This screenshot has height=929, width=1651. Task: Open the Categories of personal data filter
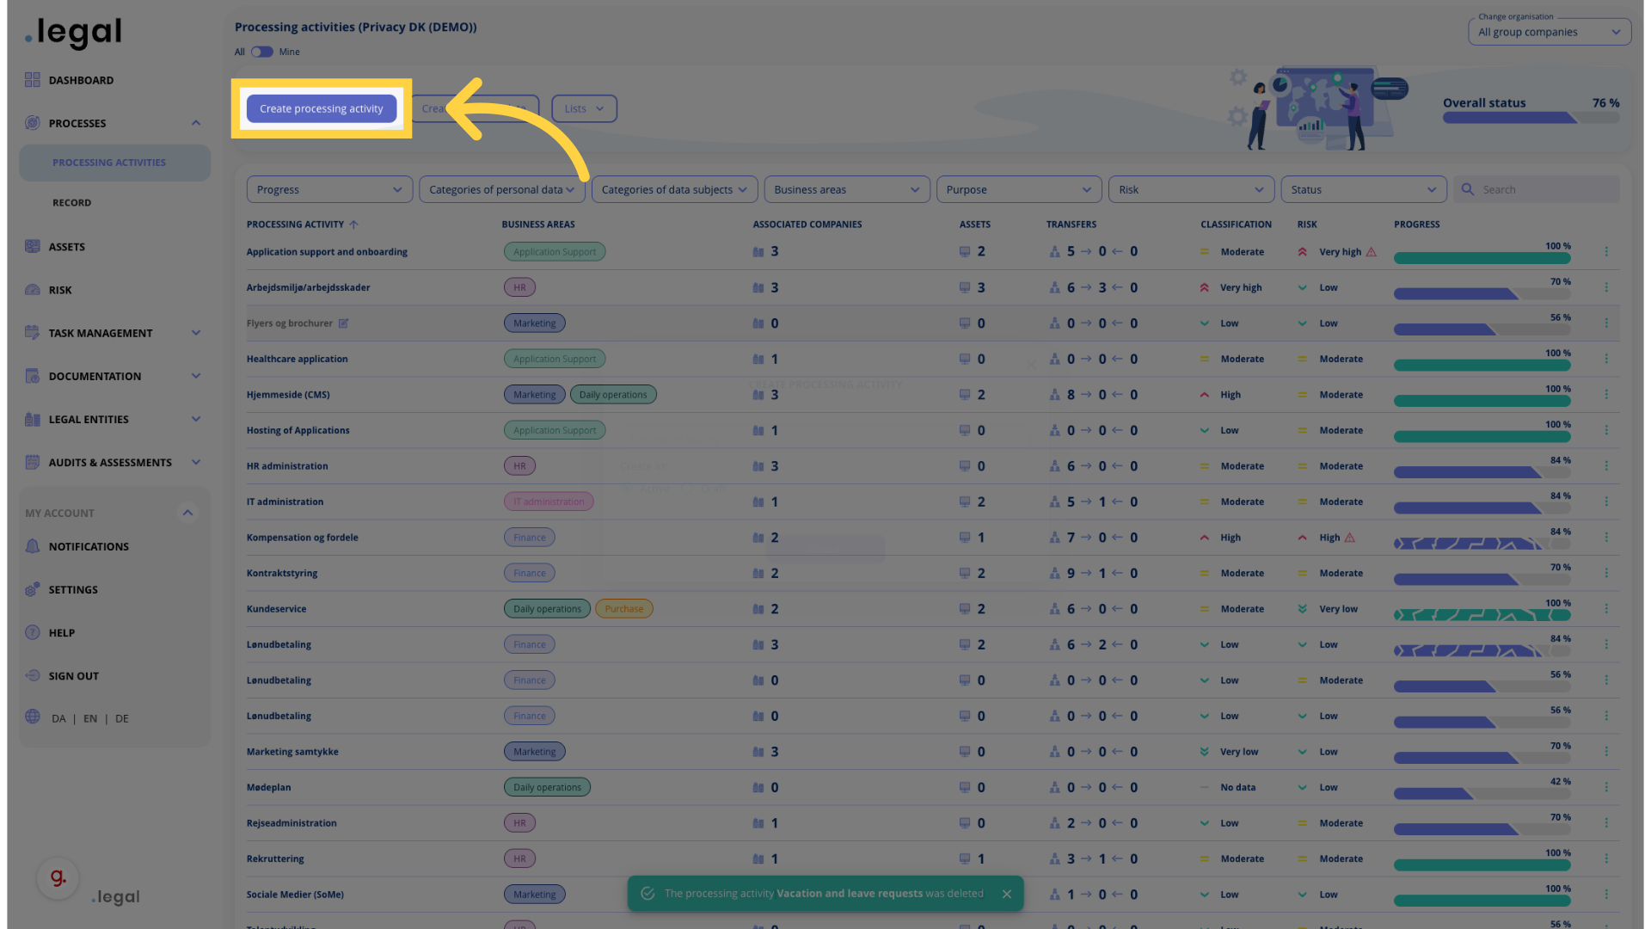500,189
